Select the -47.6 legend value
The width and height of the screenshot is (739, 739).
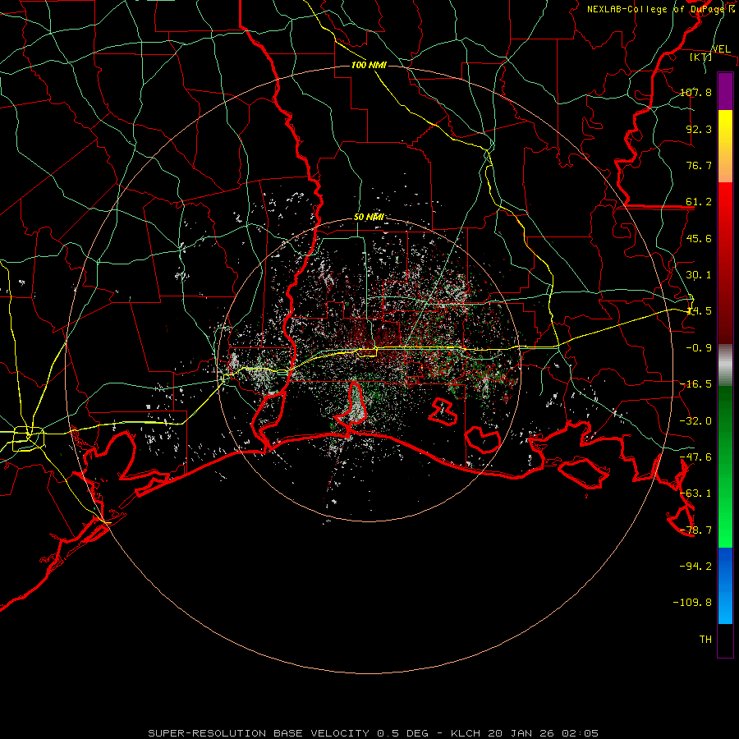695,457
